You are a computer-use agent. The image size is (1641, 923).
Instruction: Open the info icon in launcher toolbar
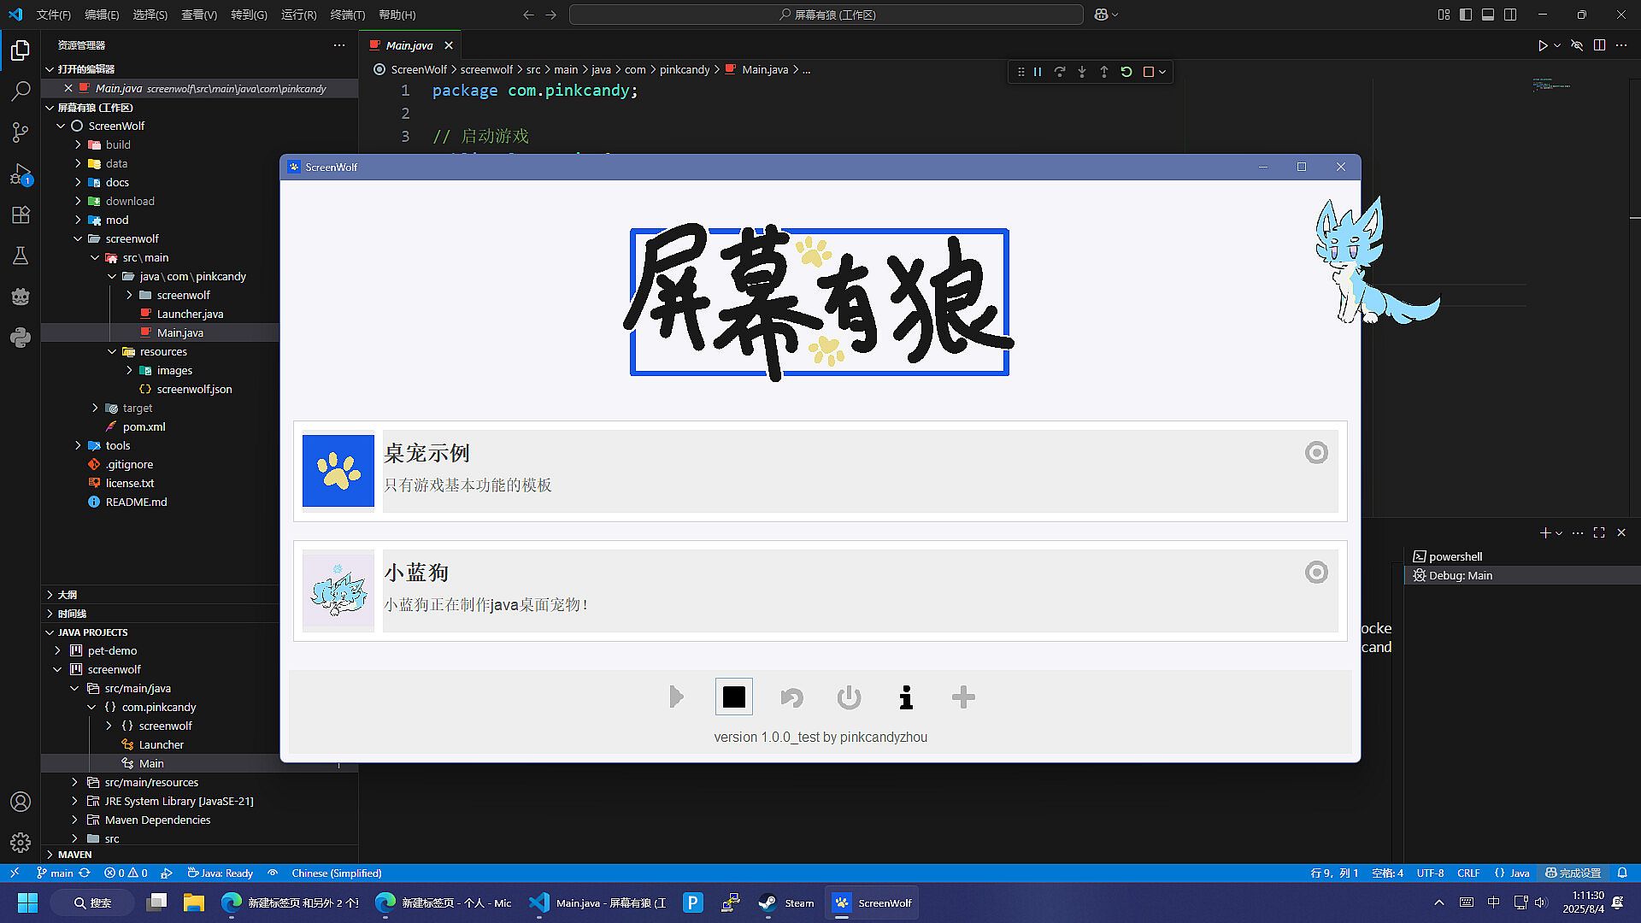[906, 697]
